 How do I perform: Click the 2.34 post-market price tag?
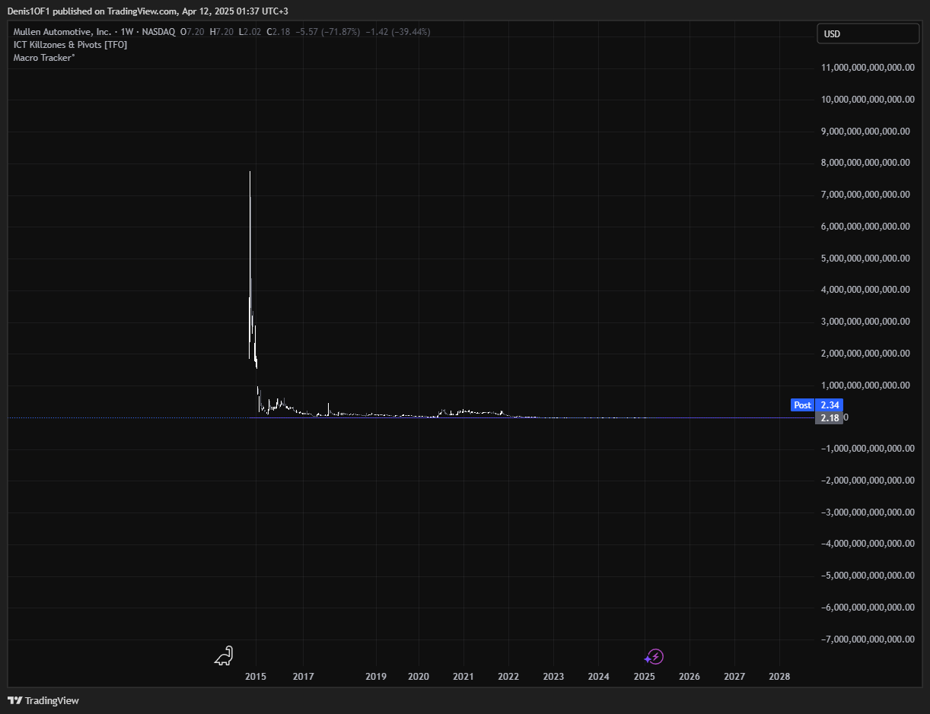(829, 405)
